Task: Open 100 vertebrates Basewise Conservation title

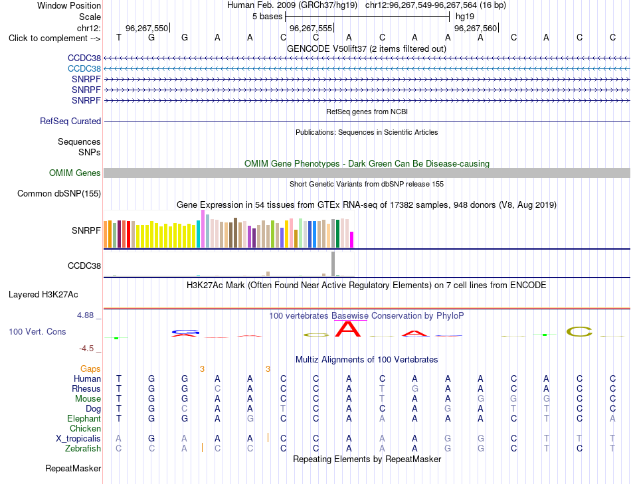Action: (367, 316)
